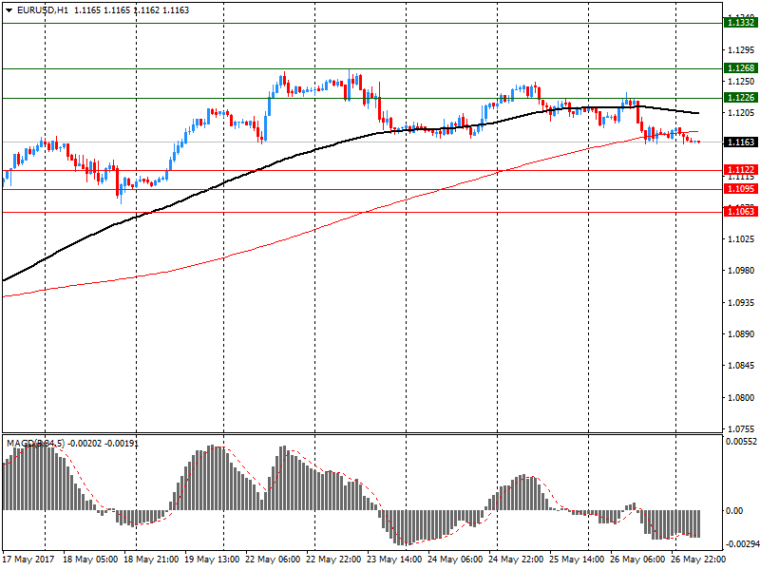Click the 1.0845 price scale value

click(x=742, y=366)
